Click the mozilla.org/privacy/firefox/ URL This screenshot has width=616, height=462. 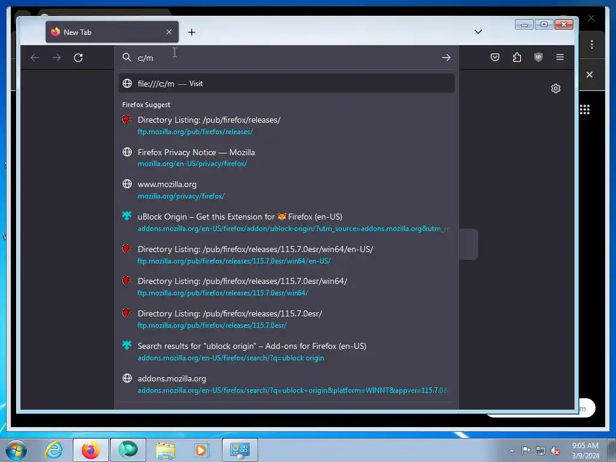(x=181, y=196)
